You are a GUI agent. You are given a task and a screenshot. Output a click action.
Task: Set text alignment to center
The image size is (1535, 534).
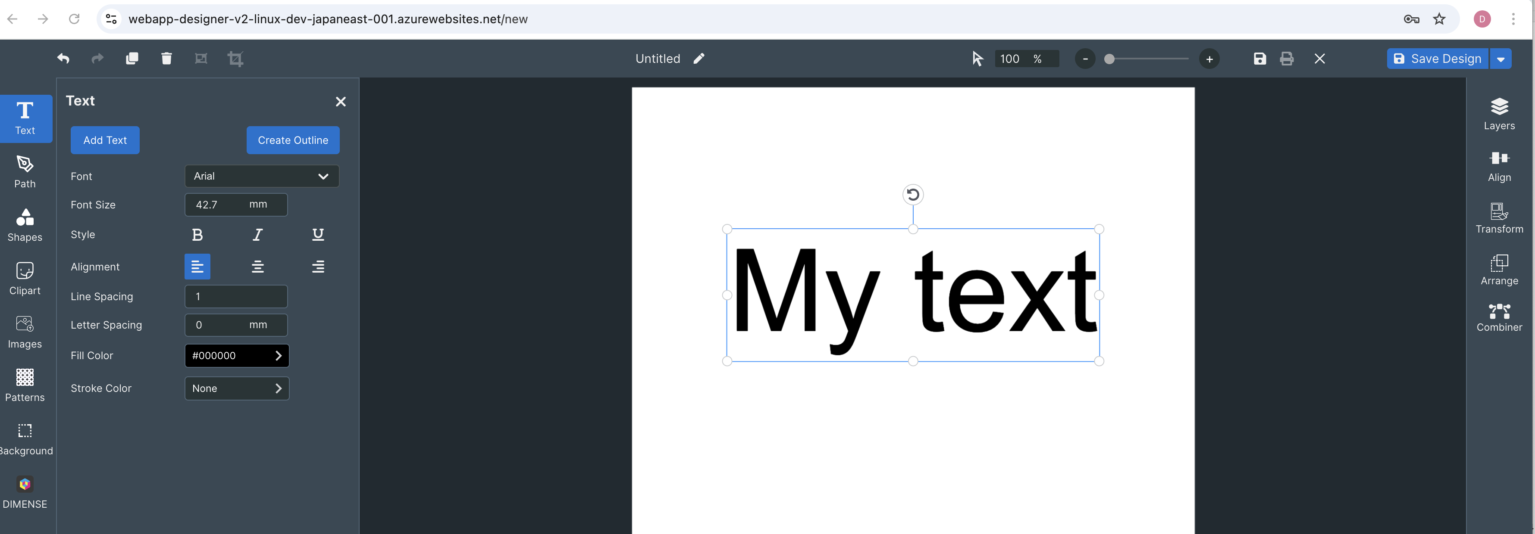click(257, 267)
